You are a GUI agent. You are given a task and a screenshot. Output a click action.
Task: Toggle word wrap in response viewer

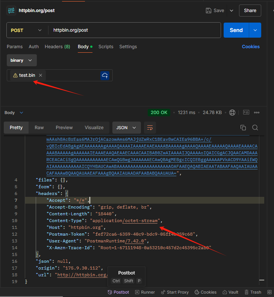point(150,128)
